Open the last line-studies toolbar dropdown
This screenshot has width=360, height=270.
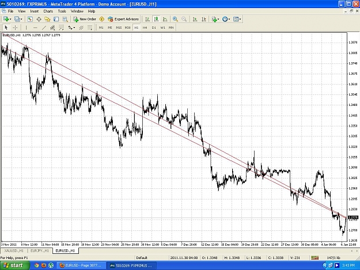(x=90, y=28)
